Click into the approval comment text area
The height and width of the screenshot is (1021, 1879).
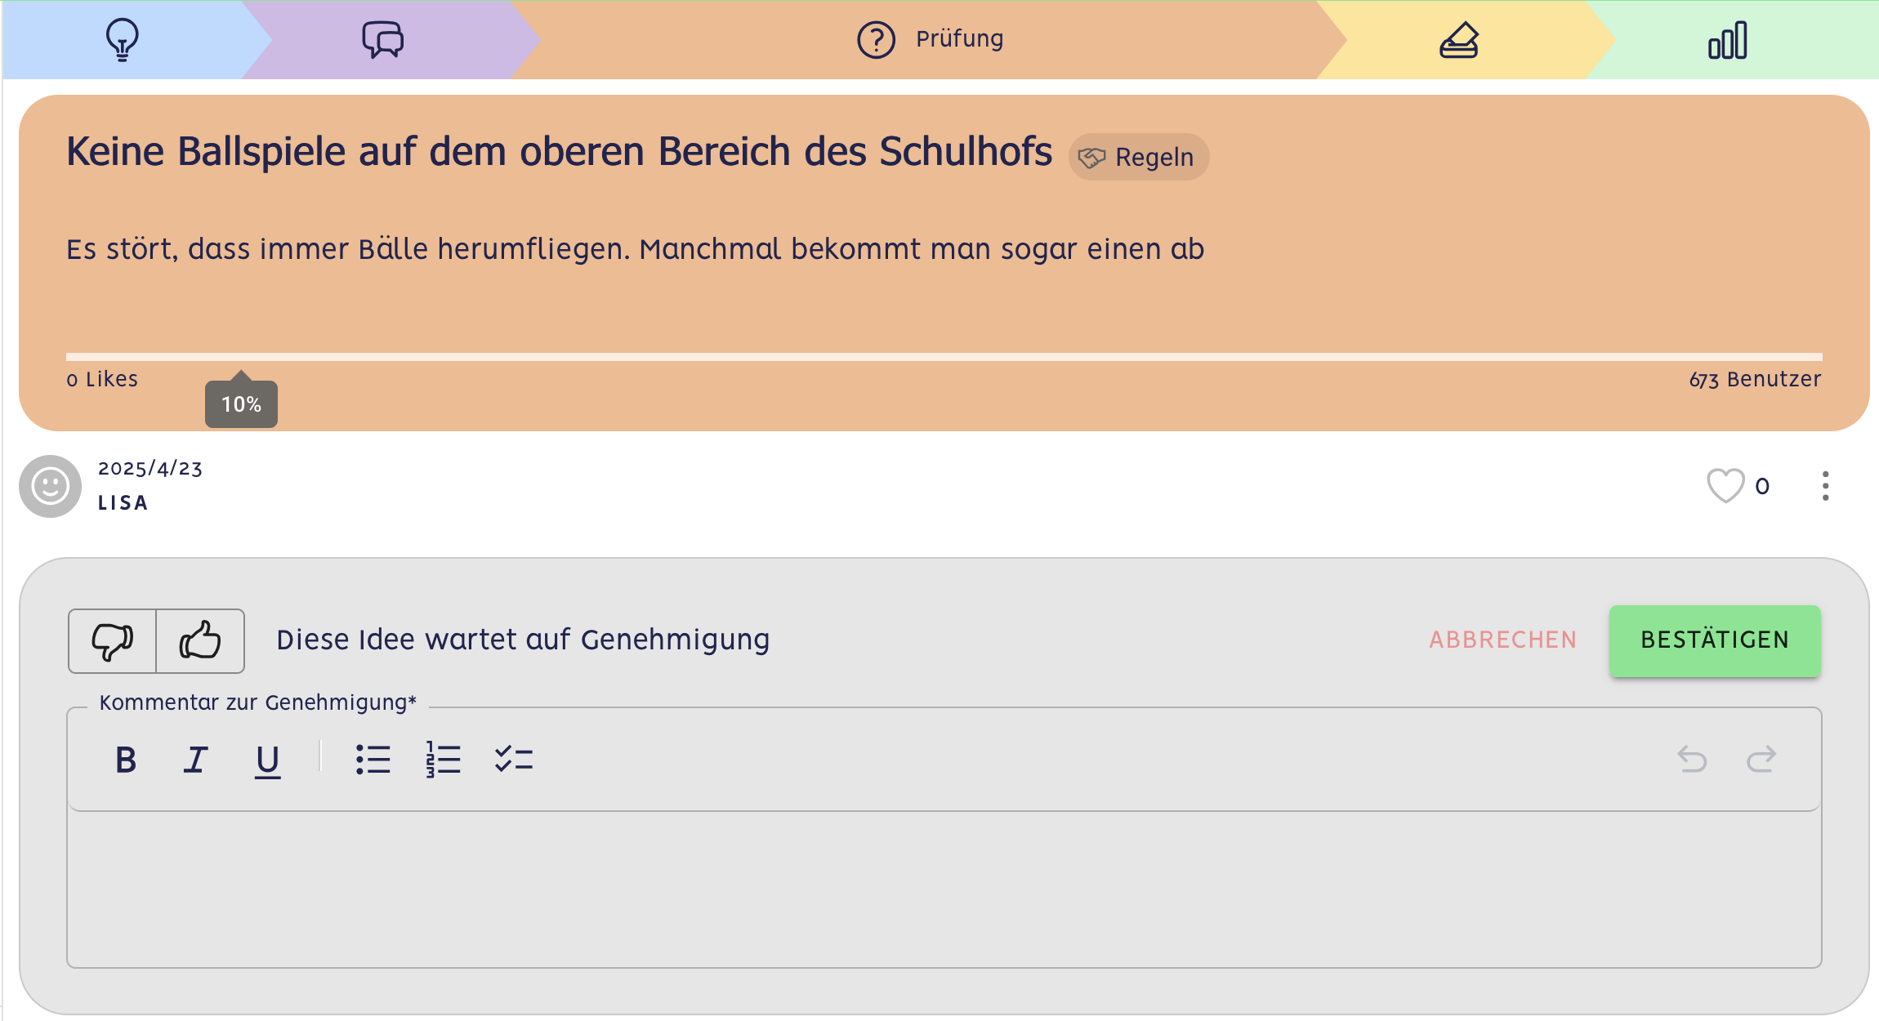pyautogui.click(x=944, y=889)
